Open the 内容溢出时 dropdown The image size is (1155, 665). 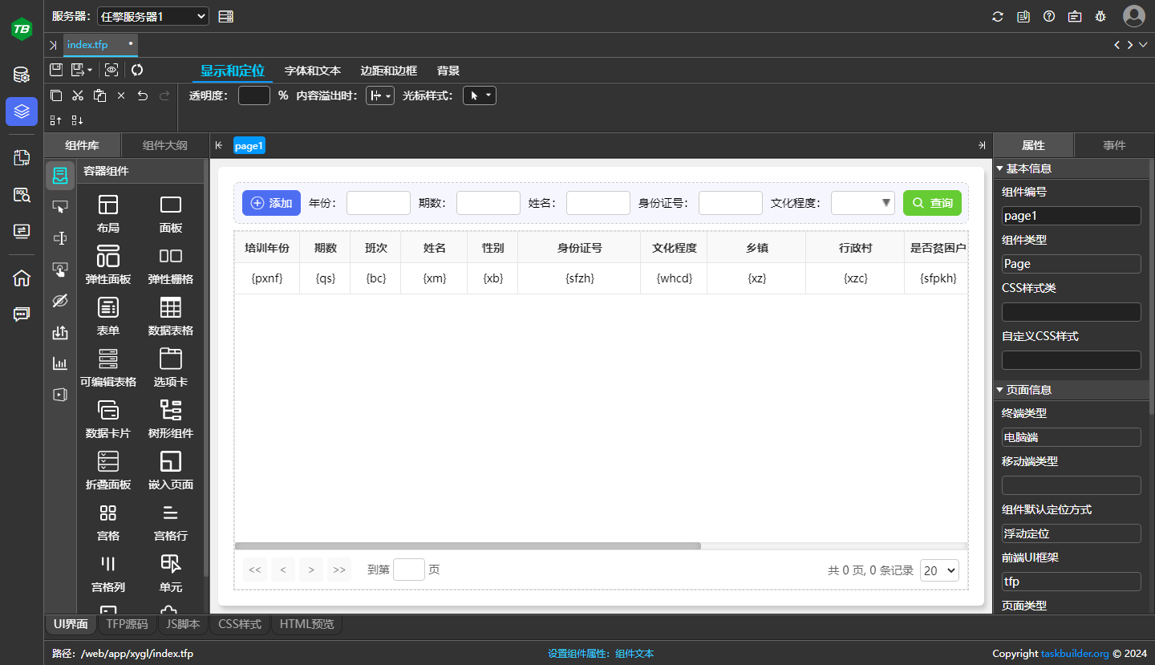click(x=380, y=95)
